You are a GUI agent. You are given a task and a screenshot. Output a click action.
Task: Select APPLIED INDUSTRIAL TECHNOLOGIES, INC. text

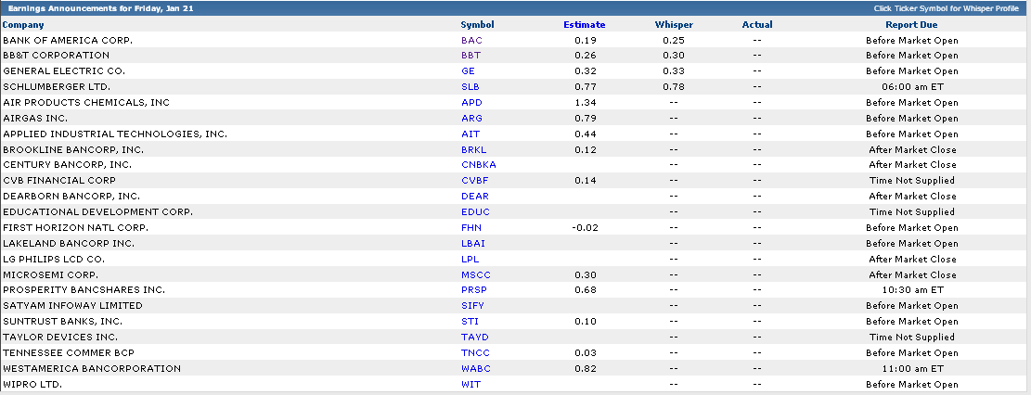point(115,134)
